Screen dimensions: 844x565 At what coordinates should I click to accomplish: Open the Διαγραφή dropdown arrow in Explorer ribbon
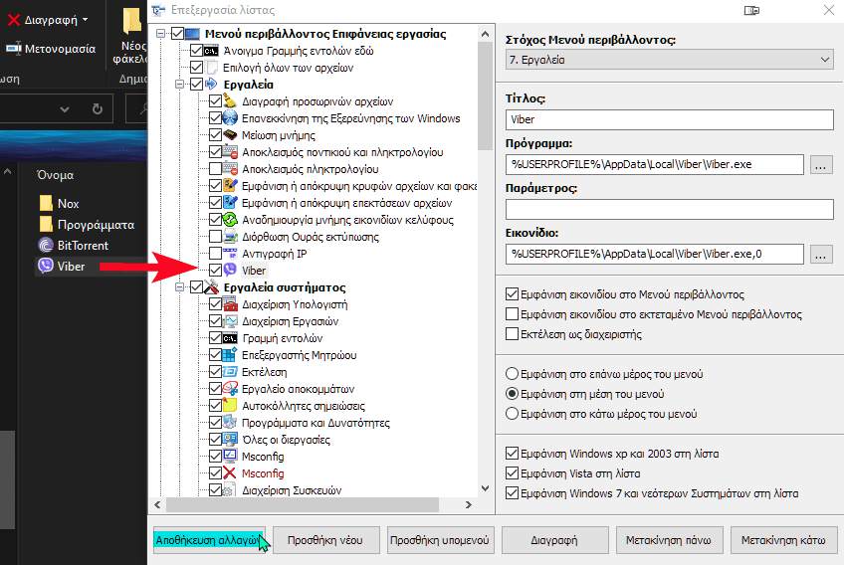coord(85,20)
